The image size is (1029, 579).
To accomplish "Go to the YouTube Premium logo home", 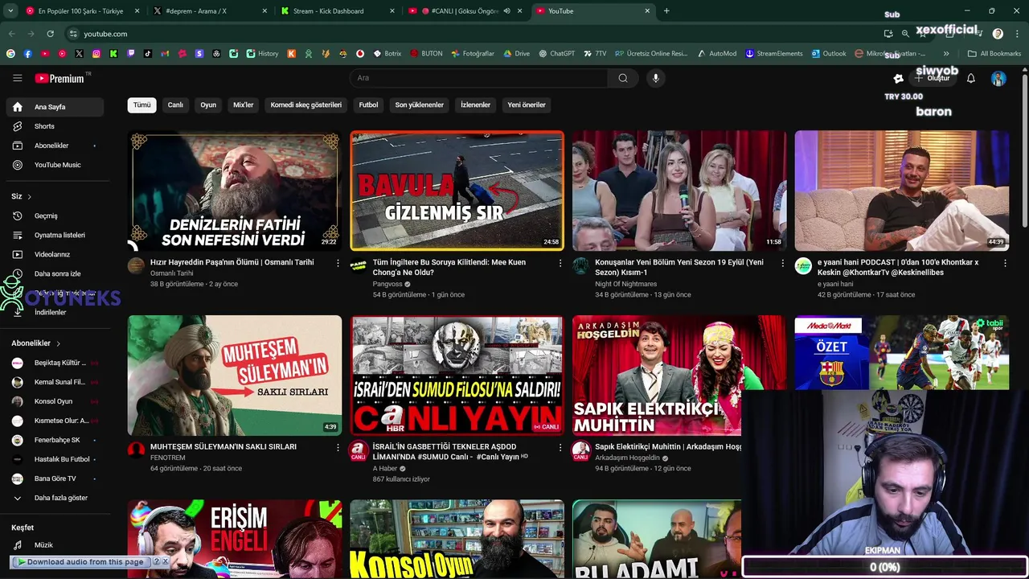I will tap(59, 78).
